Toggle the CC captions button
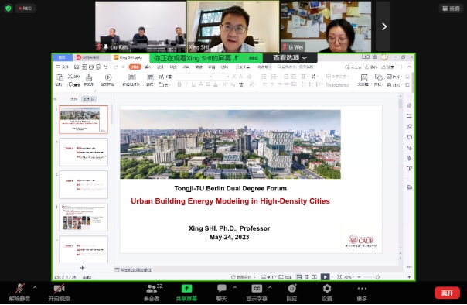The width and height of the screenshot is (467, 305). 257,288
